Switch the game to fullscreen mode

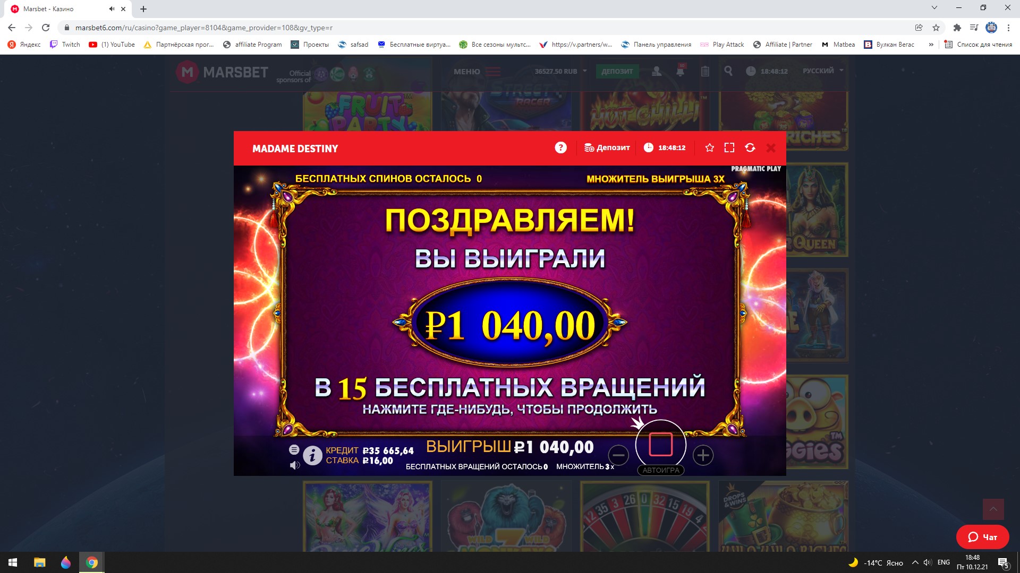(x=729, y=147)
